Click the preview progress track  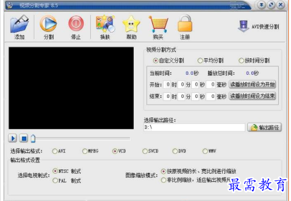tap(83, 139)
